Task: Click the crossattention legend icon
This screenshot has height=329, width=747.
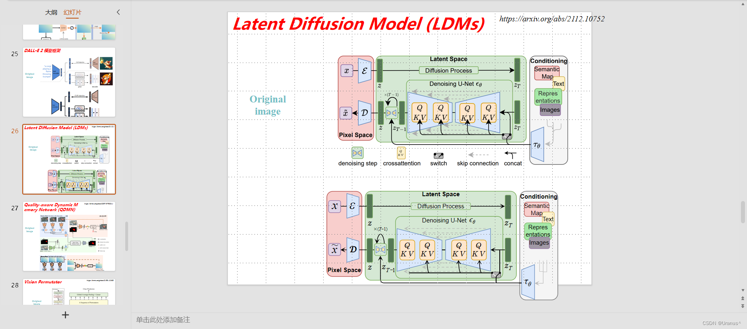Action: [x=401, y=153]
